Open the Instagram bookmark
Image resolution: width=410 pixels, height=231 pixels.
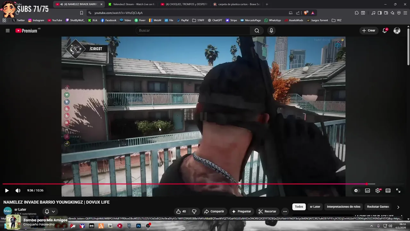click(36, 20)
